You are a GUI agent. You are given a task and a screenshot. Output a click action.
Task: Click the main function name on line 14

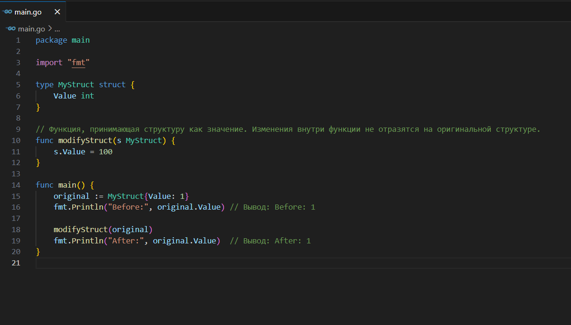pyautogui.click(x=67, y=185)
